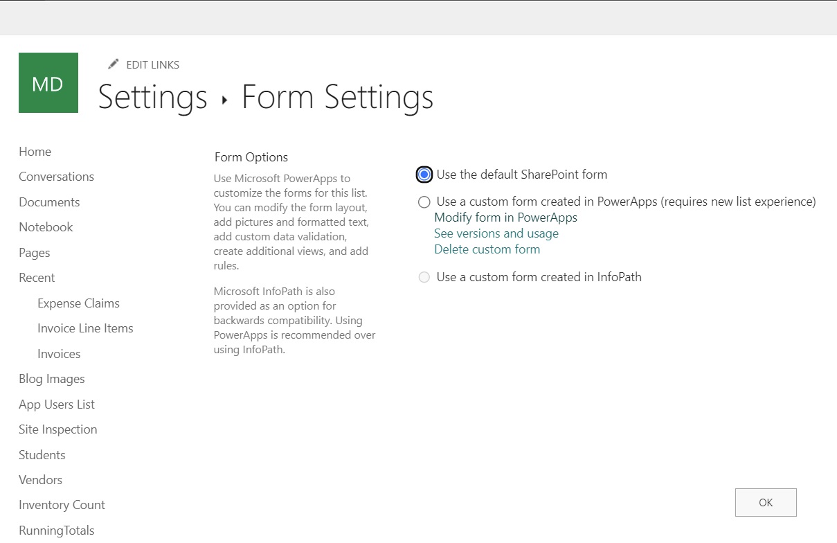Click the EDIT LINKS pencil icon

click(x=113, y=64)
